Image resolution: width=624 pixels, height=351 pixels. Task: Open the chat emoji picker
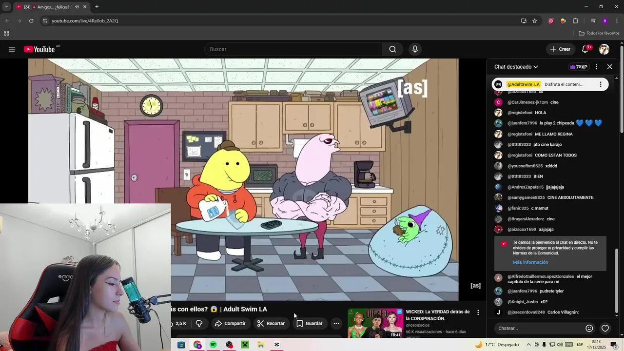(x=589, y=328)
